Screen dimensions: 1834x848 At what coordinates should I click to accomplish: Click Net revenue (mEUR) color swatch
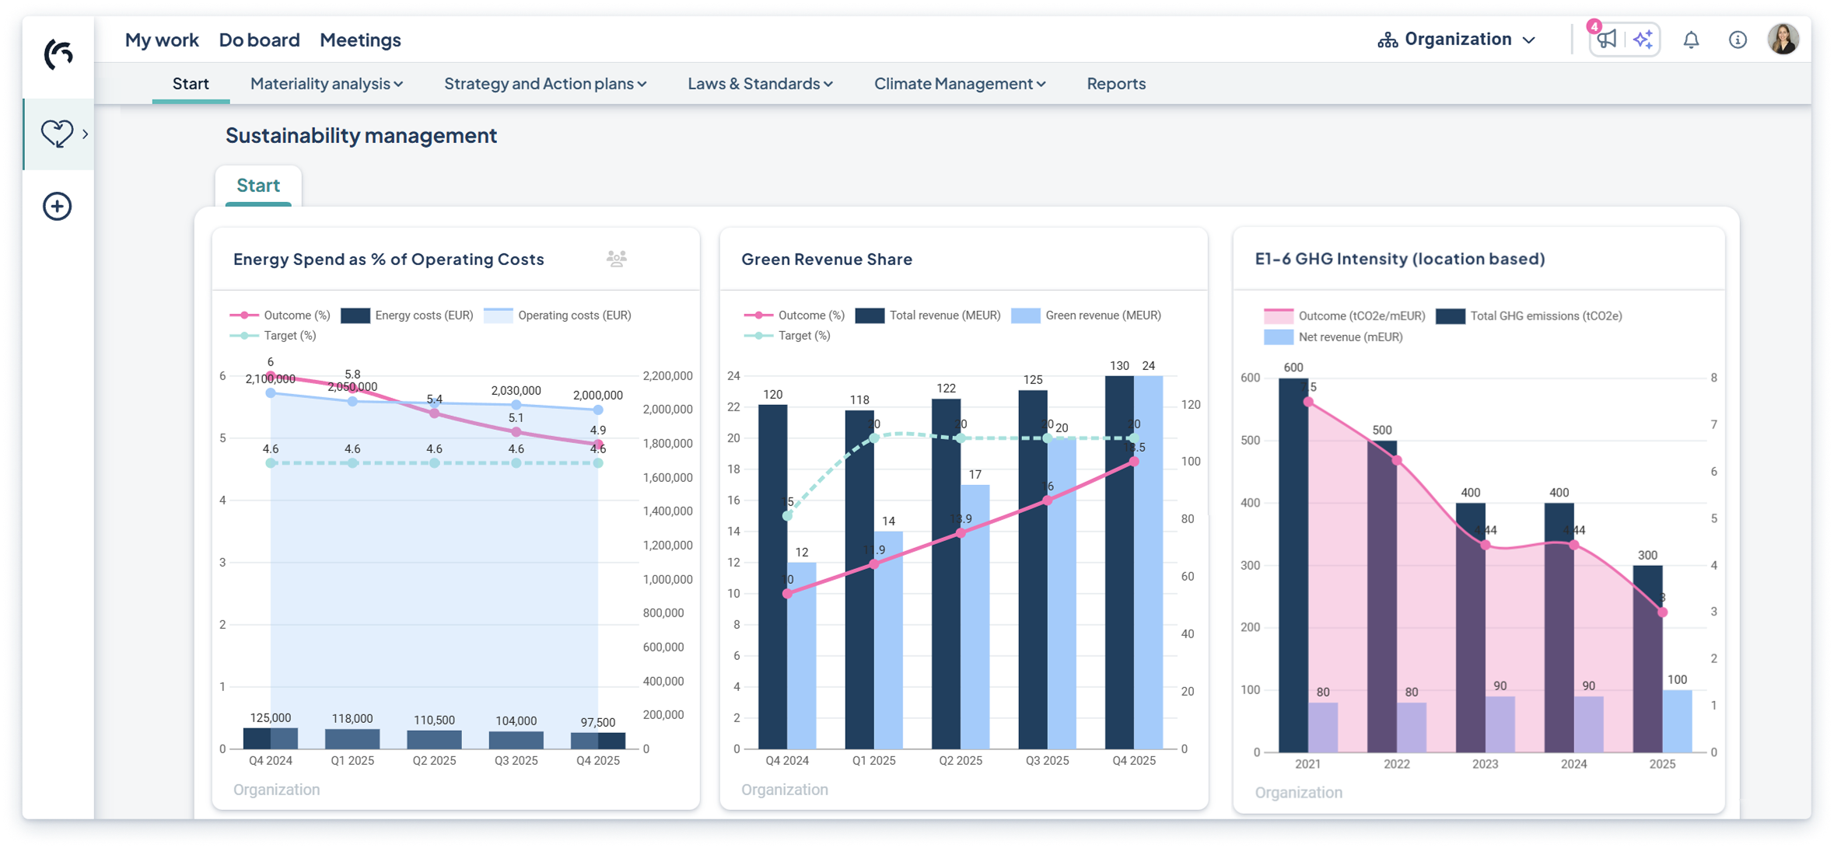click(1278, 337)
